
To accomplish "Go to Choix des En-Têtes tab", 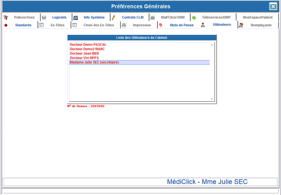I will [99, 25].
